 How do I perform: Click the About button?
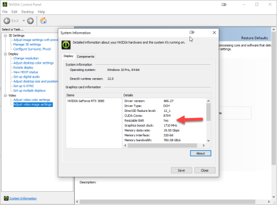(201, 153)
